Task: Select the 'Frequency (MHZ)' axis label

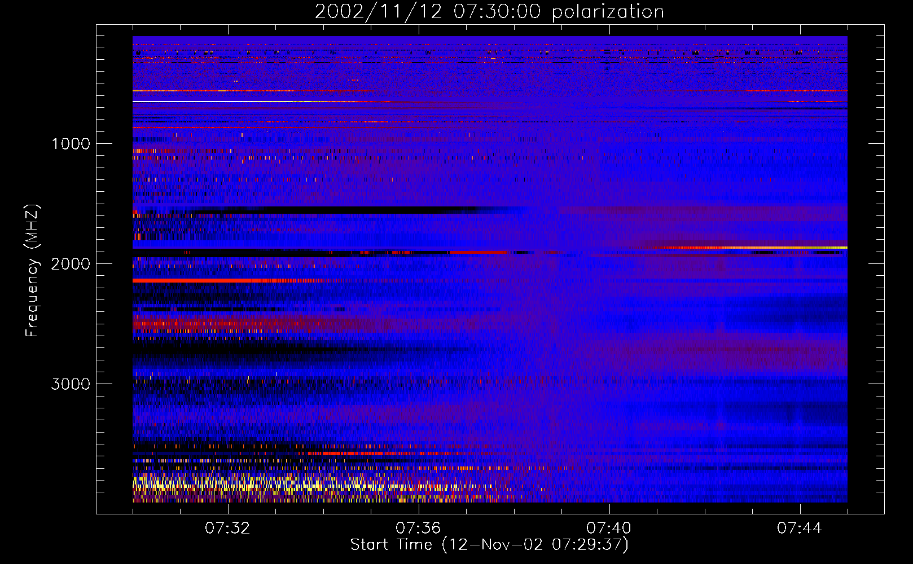Action: click(32, 271)
